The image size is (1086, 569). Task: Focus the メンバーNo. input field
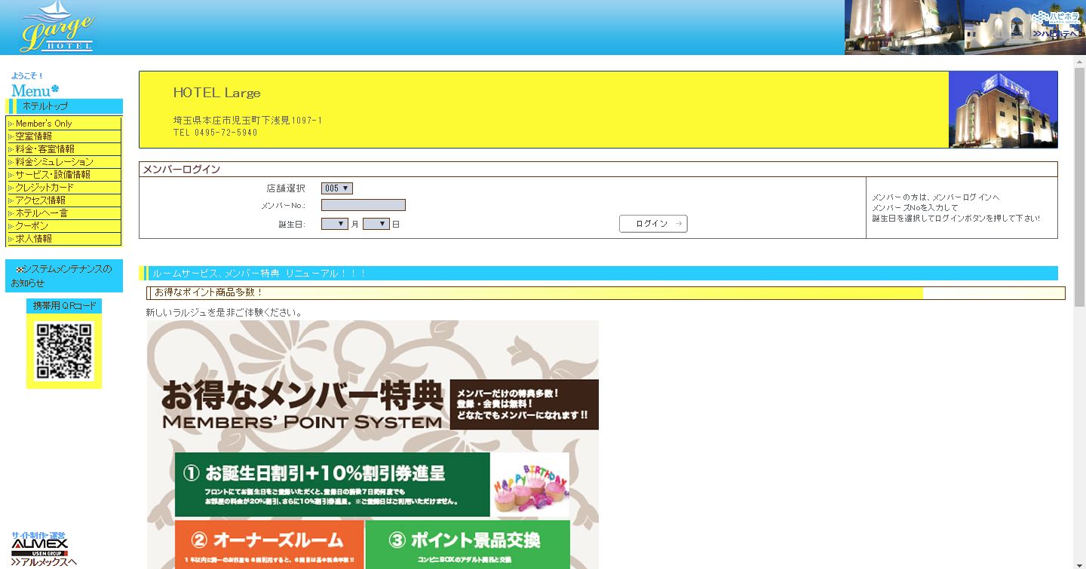pyautogui.click(x=364, y=205)
